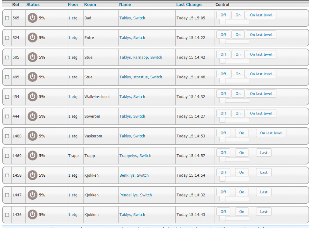Click the Walk-in-closet power status icon
Image resolution: width=311 pixels, height=228 pixels.
click(32, 97)
